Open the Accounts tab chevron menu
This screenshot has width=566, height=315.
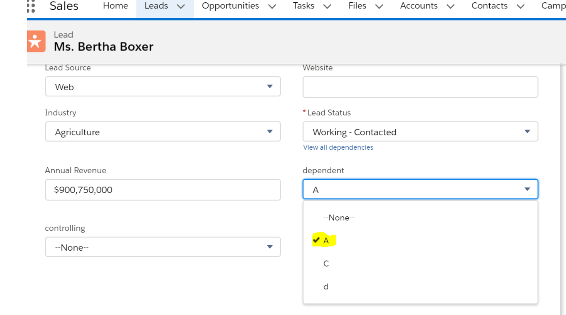click(x=451, y=6)
